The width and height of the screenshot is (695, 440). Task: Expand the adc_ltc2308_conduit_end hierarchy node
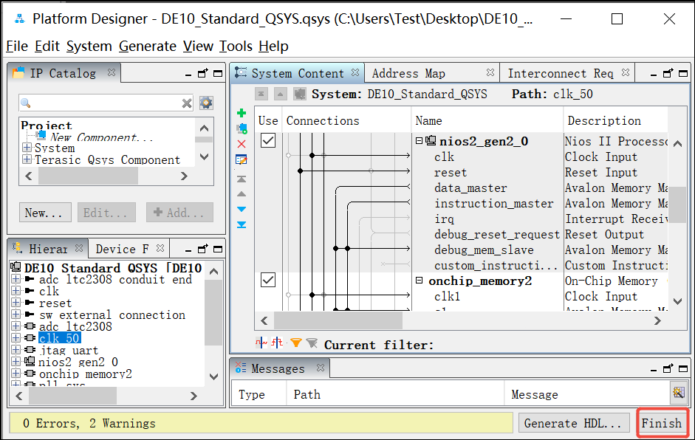click(16, 279)
